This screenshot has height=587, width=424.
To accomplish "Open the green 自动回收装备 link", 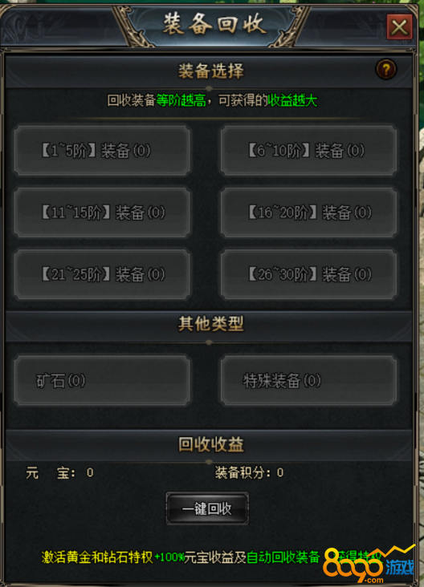I will (x=283, y=557).
